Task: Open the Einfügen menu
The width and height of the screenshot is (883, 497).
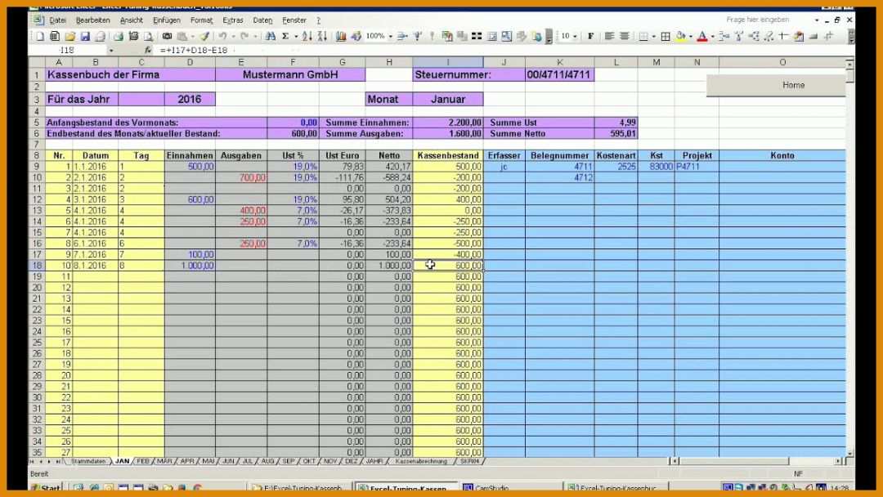Action: coord(167,20)
